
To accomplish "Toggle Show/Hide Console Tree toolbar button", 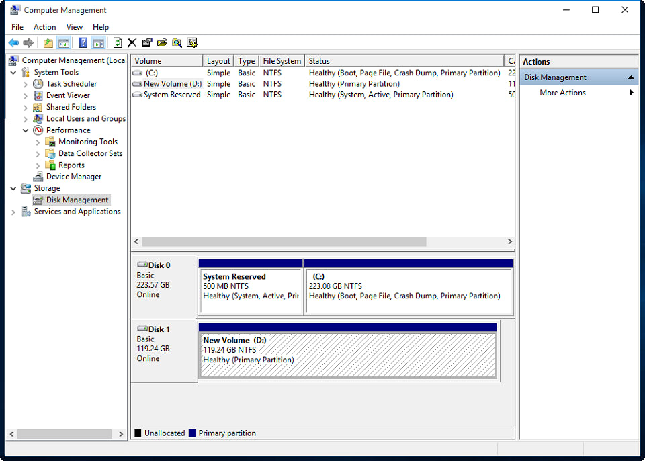I will (x=63, y=43).
